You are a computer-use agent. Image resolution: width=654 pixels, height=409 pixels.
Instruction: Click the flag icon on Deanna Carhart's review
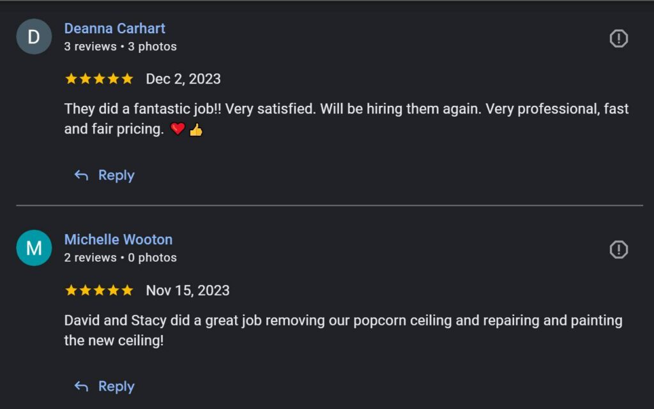[x=618, y=38]
